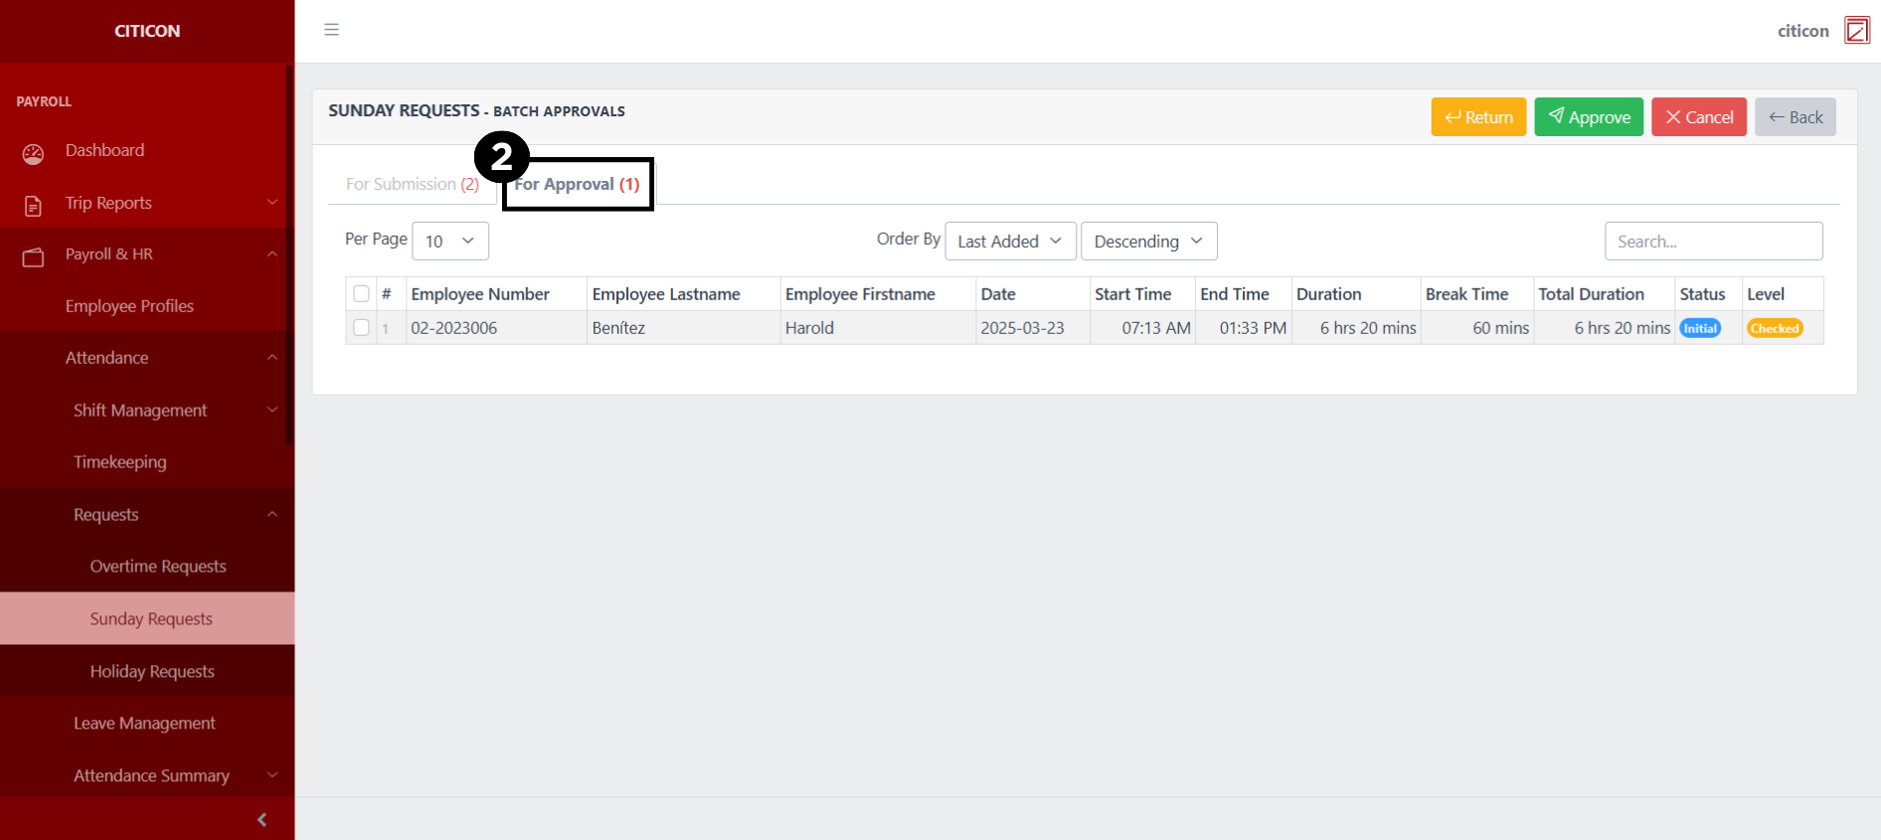Click the blue Initial status badge
The image size is (1881, 840).
click(1700, 328)
